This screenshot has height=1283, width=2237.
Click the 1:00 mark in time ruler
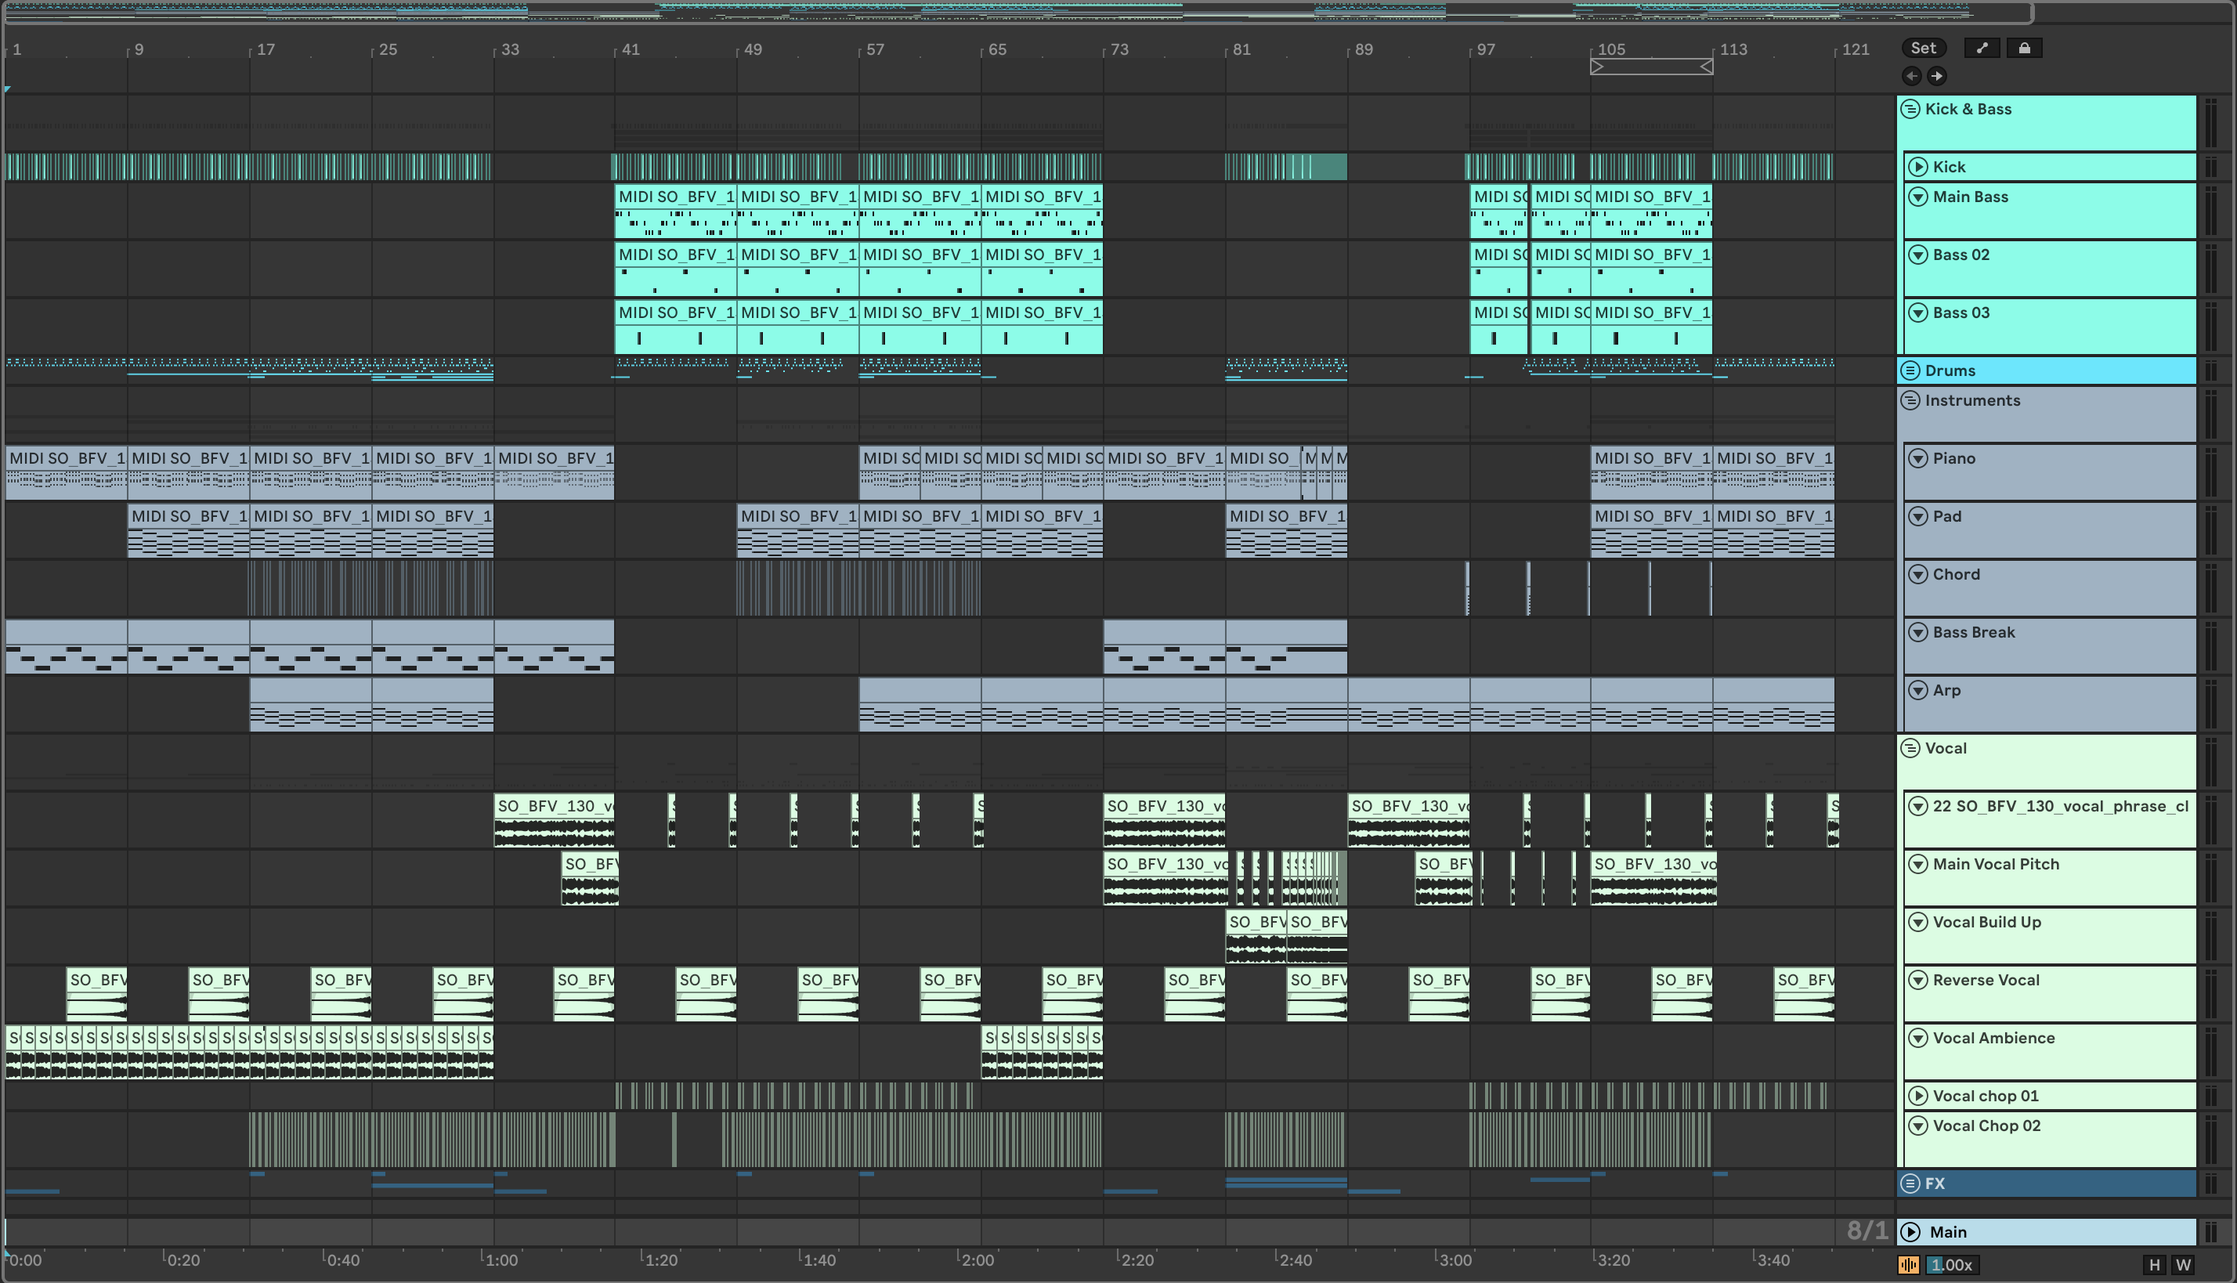click(501, 1261)
